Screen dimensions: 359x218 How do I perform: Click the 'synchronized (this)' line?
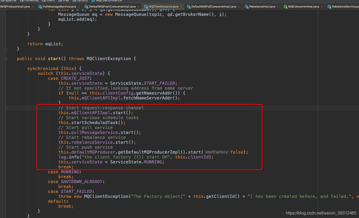(54, 69)
